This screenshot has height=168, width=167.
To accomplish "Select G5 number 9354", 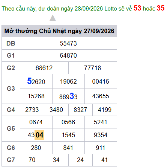I will pos(101,135).
